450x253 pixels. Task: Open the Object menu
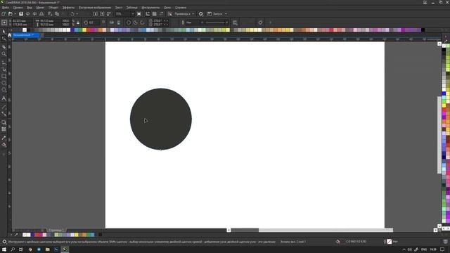click(x=53, y=8)
